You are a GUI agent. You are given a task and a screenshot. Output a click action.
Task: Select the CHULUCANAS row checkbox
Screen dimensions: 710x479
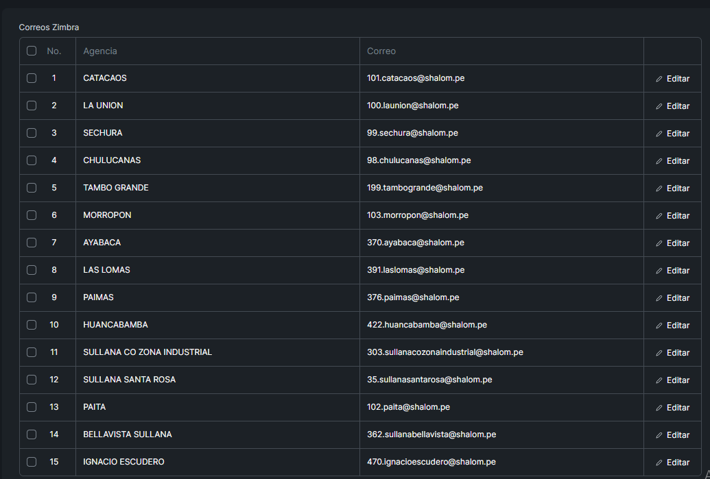[x=32, y=160]
